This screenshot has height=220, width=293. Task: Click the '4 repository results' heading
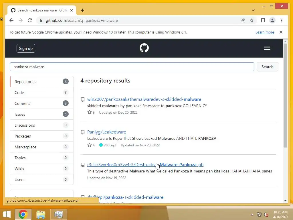point(105,80)
